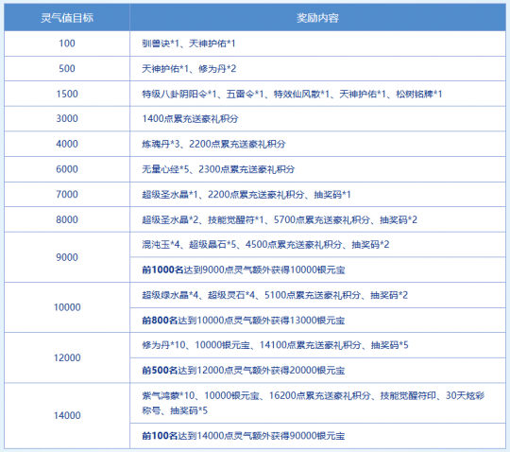Click bold text 前1000名 bonus row
This screenshot has height=452, width=510.
pyautogui.click(x=163, y=269)
